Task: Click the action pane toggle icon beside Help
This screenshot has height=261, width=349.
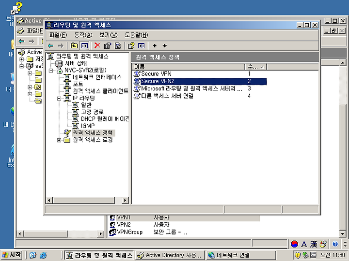Action: coord(142,46)
